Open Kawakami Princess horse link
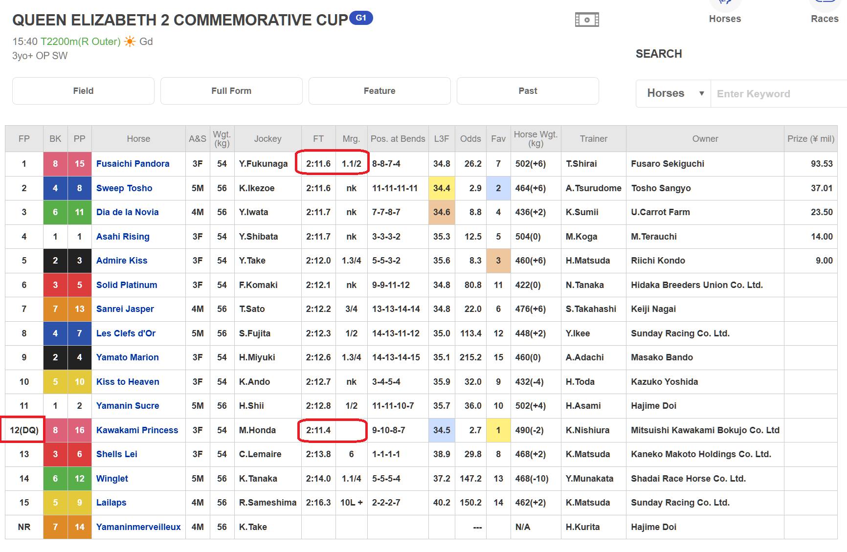 137,430
